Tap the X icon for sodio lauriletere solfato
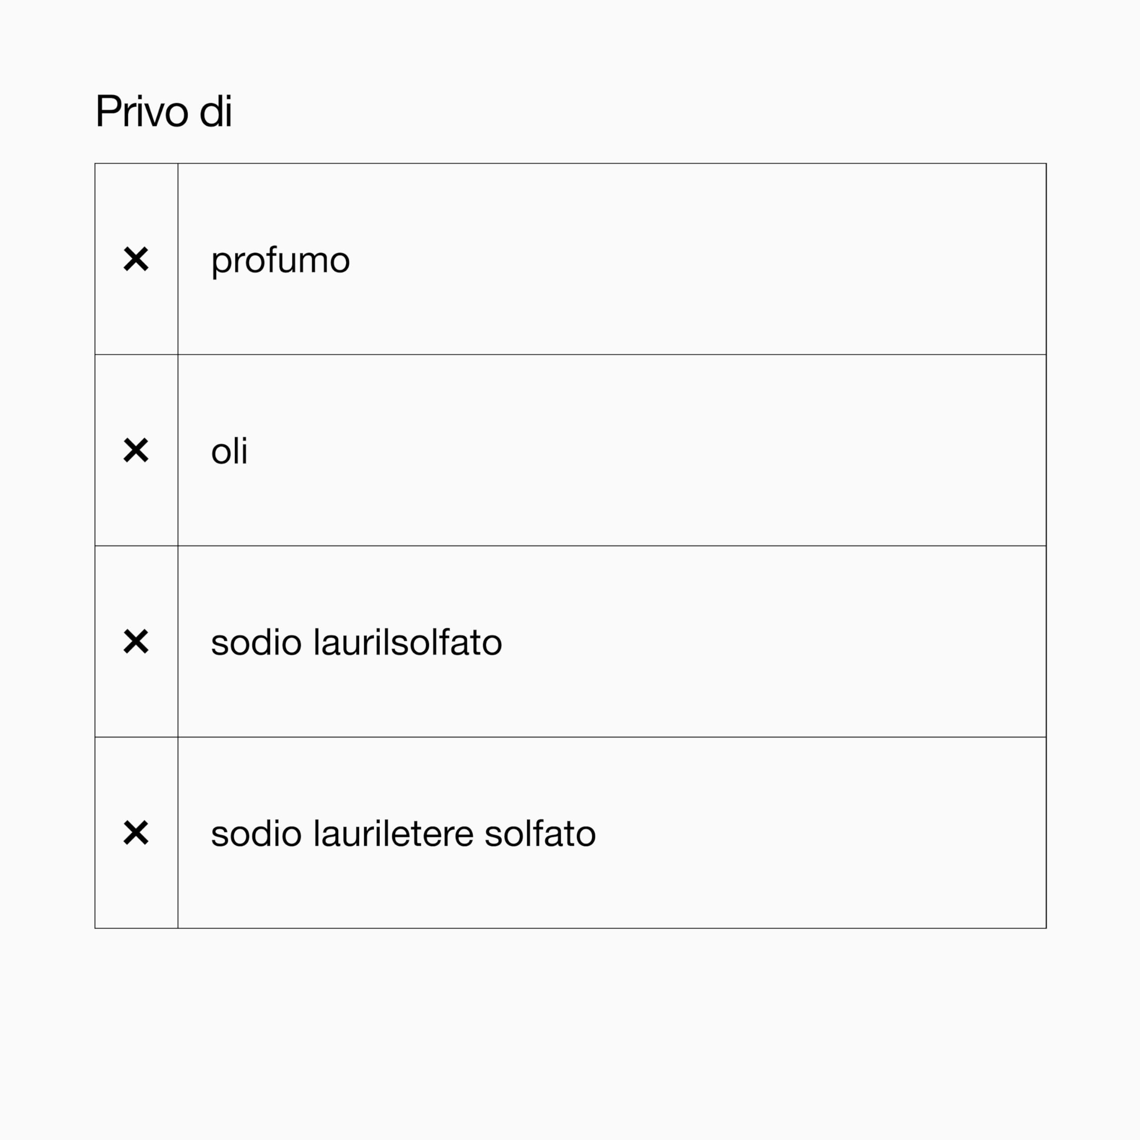 click(136, 833)
